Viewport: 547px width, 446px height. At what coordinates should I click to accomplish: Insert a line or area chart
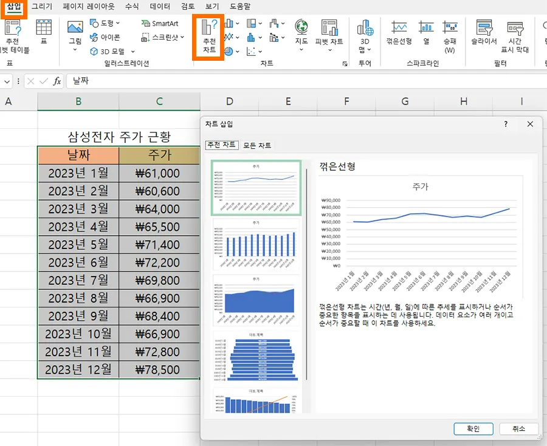229,37
